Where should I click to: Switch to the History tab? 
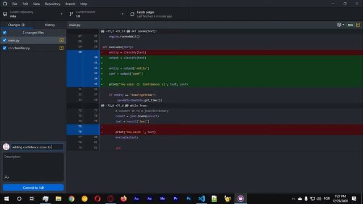tap(50, 25)
